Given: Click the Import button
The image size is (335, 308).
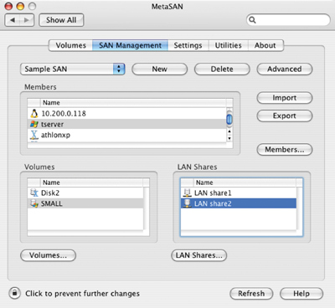Looking at the screenshot, I should pos(285,98).
